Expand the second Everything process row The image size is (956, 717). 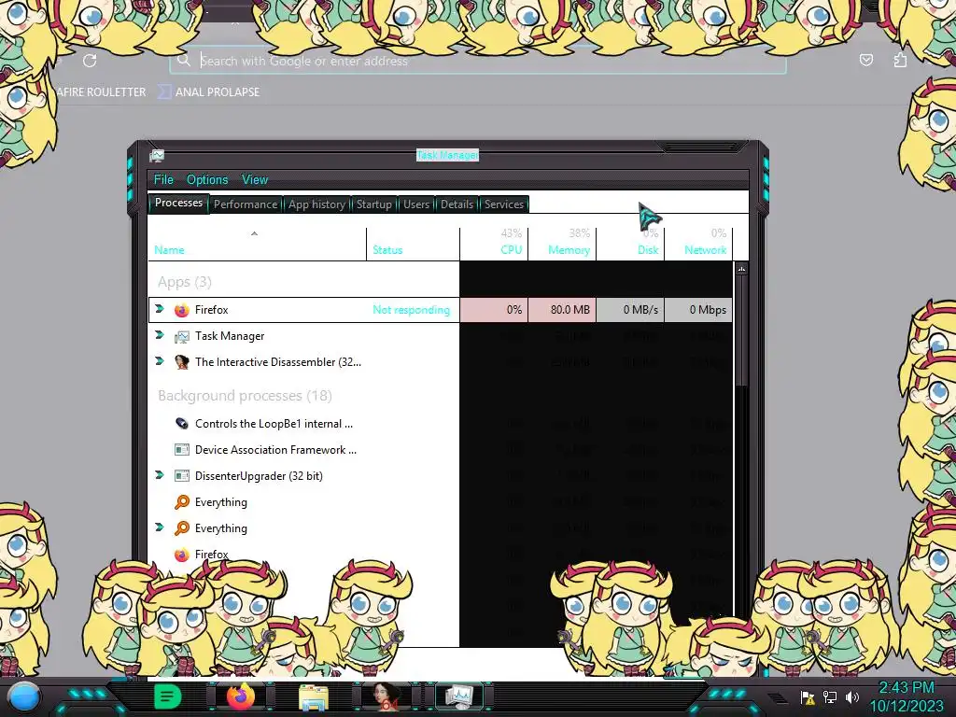(160, 528)
